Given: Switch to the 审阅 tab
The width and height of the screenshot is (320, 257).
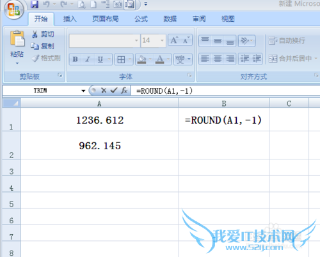Looking at the screenshot, I should [x=199, y=19].
